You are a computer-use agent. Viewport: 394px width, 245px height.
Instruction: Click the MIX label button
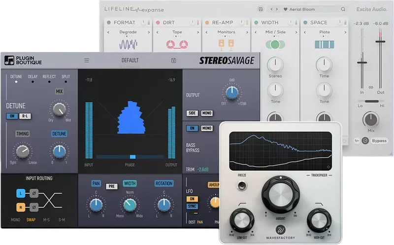click(59, 91)
